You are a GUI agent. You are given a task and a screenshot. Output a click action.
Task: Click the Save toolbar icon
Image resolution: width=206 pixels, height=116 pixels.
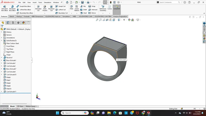click(x=82, y=2)
